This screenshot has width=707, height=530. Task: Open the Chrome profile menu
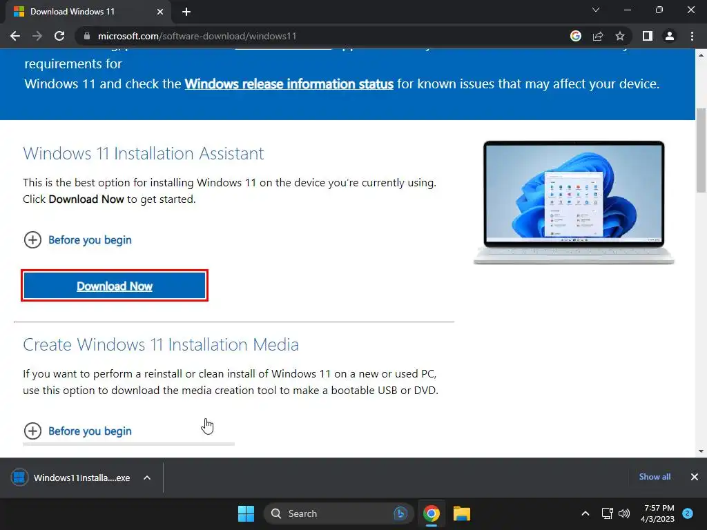tap(670, 36)
